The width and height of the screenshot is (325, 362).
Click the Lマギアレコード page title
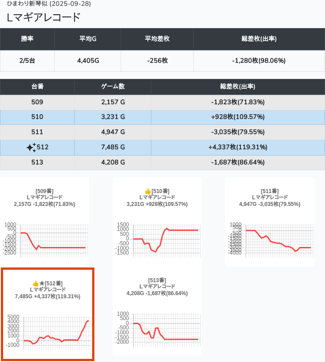coord(44,18)
